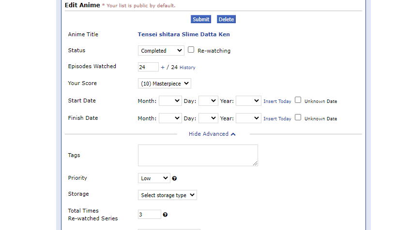Open the Start Date Month dropdown
Image resolution: width=396 pixels, height=230 pixels.
[170, 101]
